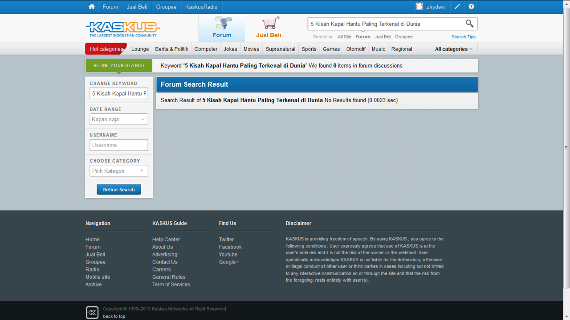Set search scope to Jual Beli
570x320 pixels.
383,37
